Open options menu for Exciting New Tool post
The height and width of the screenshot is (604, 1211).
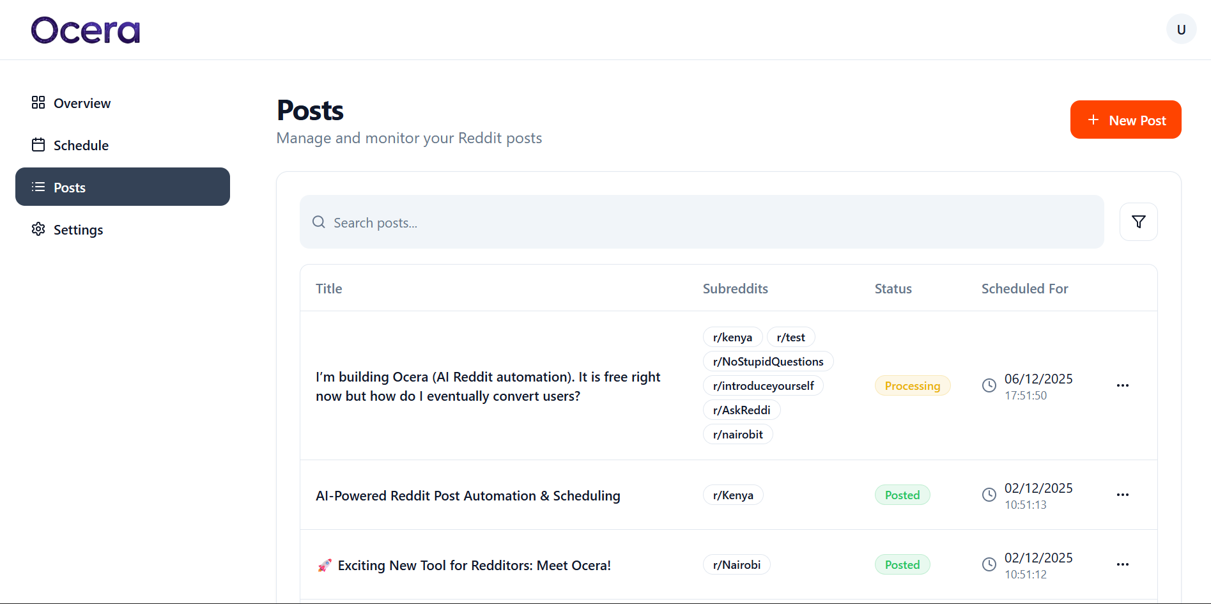tap(1123, 564)
